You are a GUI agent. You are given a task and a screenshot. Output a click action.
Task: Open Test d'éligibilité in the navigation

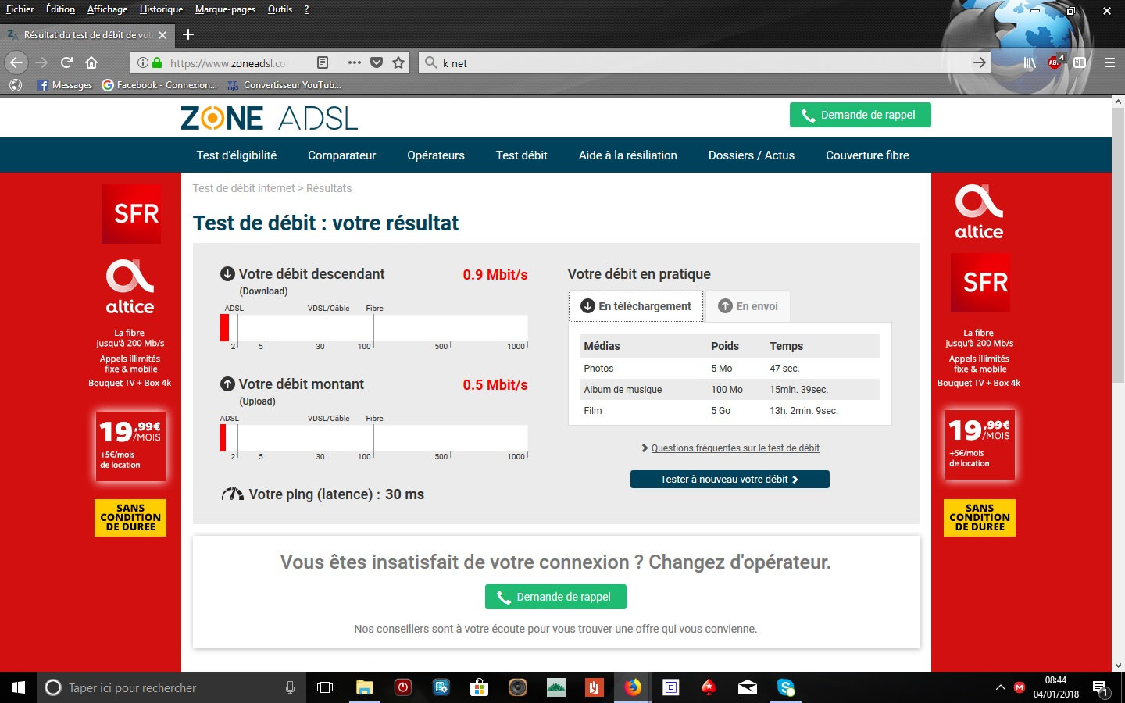pos(237,155)
